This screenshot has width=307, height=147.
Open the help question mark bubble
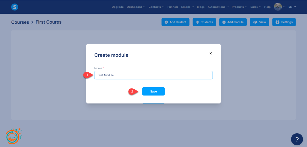[x=297, y=139]
